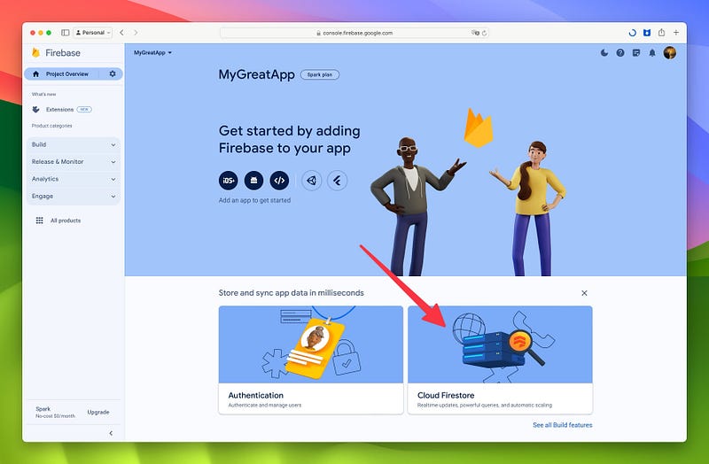Click the Bitwarden shield extension icon
709x464 pixels.
click(x=647, y=33)
